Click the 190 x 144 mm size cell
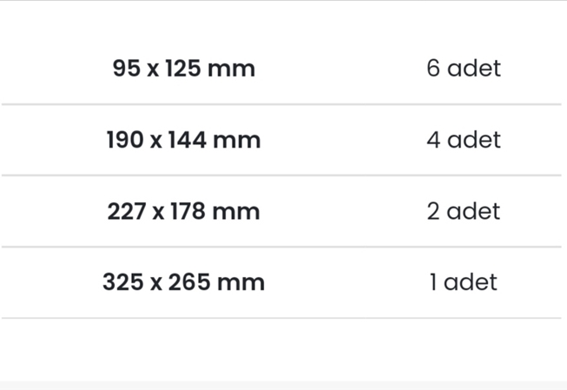This screenshot has height=390, width=567. [184, 140]
